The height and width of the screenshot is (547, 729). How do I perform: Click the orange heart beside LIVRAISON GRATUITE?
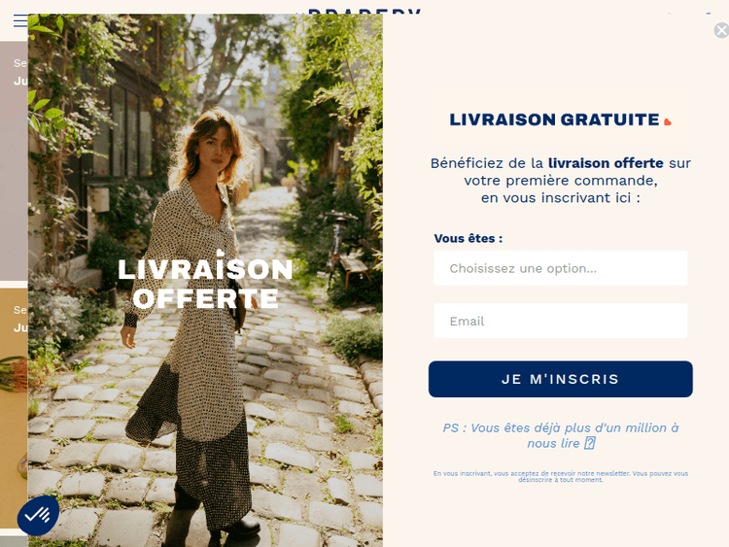point(668,121)
